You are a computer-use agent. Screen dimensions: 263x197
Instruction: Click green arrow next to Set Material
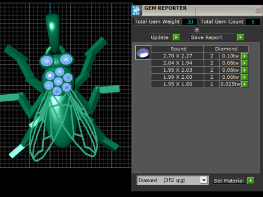coord(250,181)
